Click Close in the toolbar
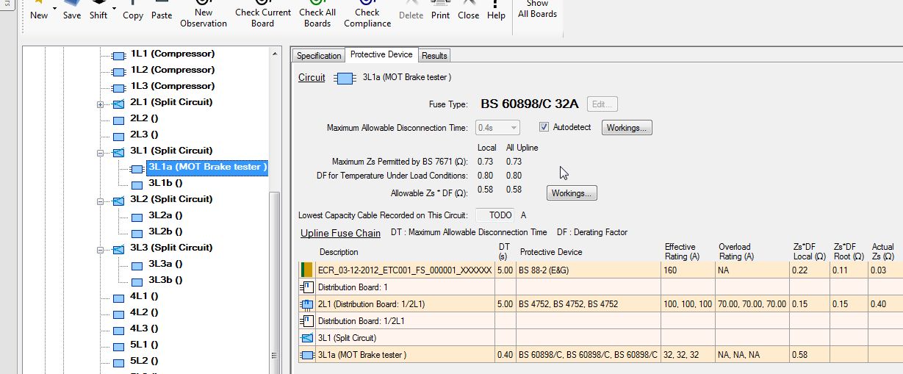 click(468, 12)
